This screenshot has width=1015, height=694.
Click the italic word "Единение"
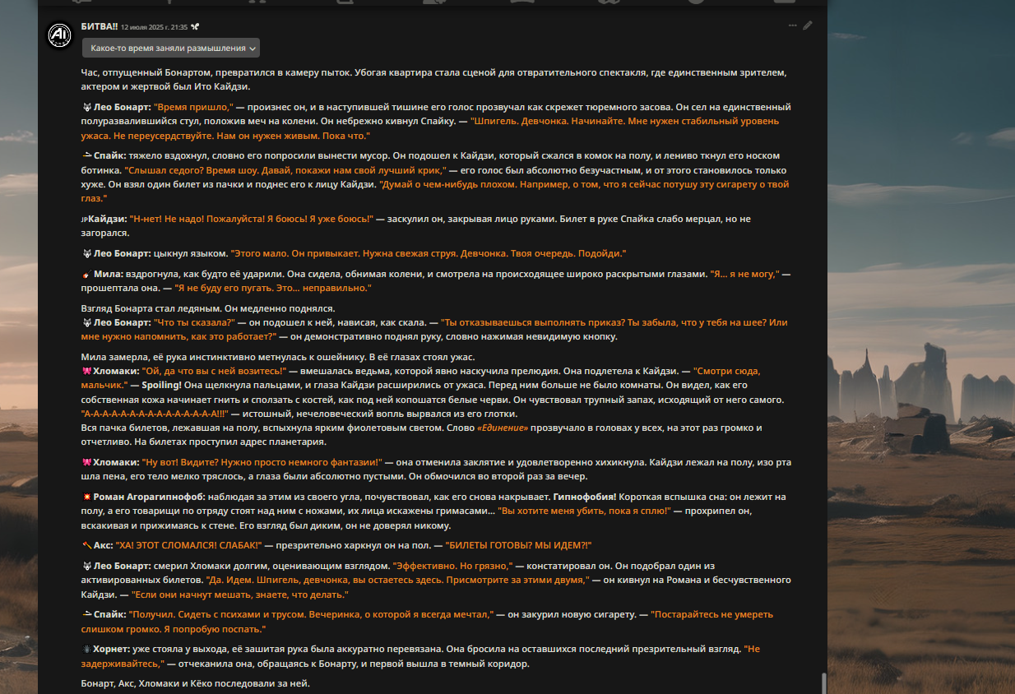pyautogui.click(x=503, y=428)
